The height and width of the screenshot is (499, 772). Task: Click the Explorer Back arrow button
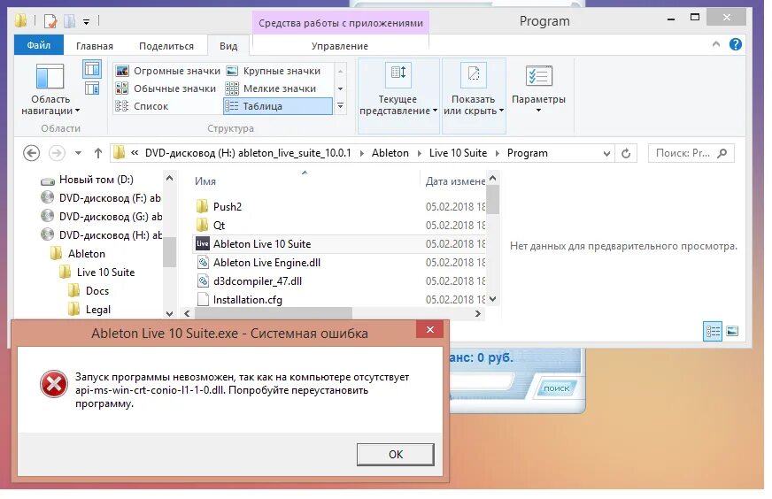click(32, 153)
